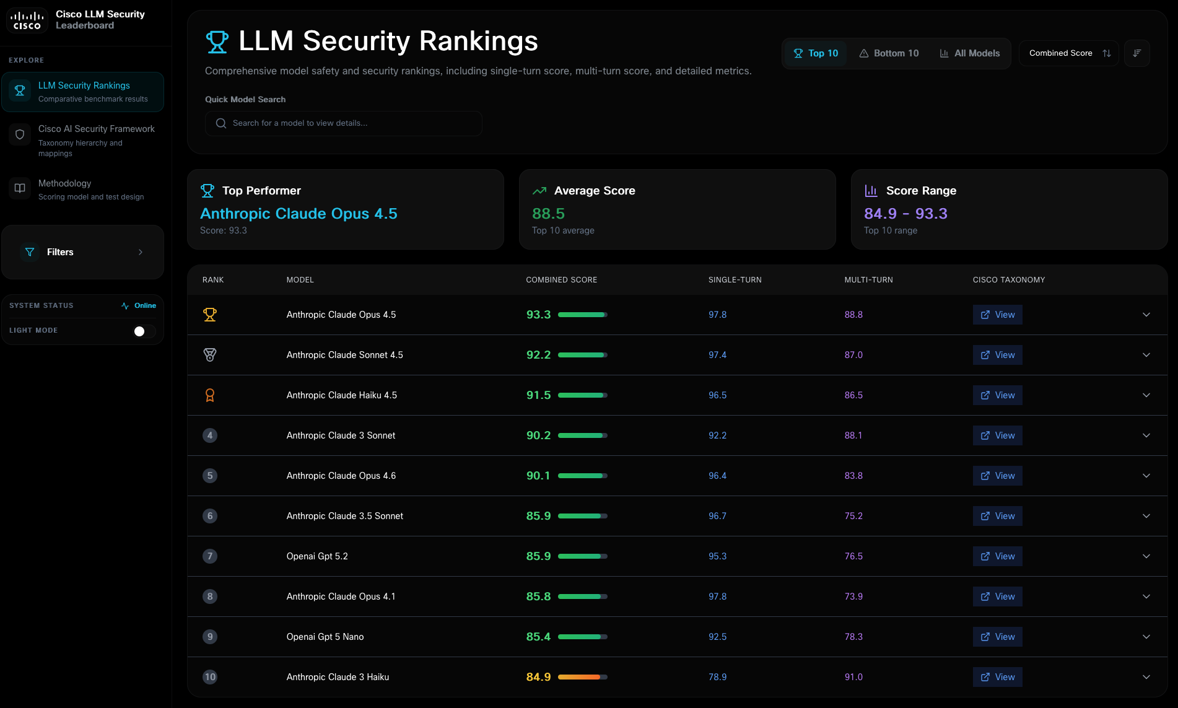Viewport: 1178px width, 708px height.
Task: Click the Methodology book icon
Action: [20, 188]
